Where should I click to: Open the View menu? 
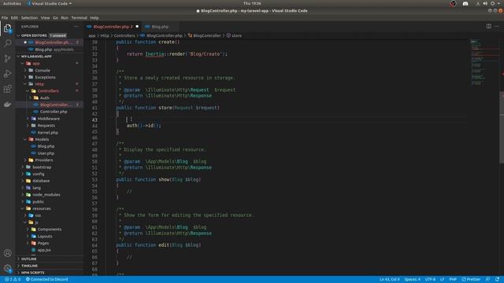pos(46,18)
